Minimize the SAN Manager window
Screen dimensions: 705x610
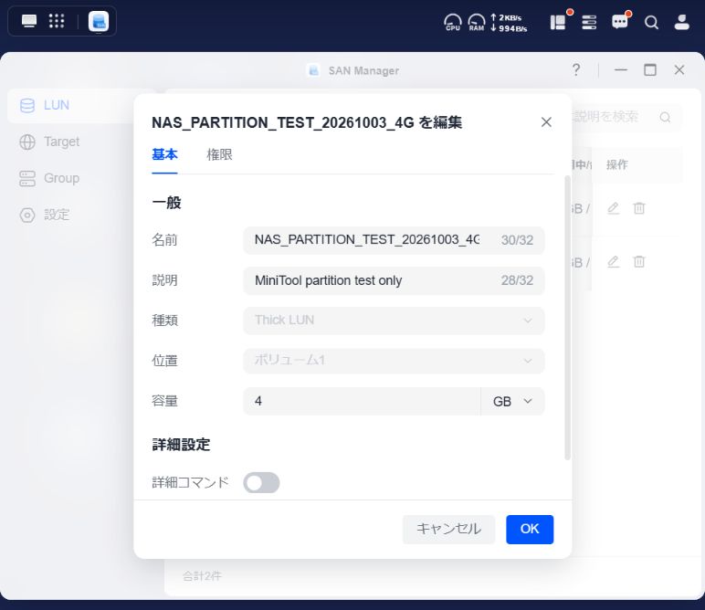point(620,69)
